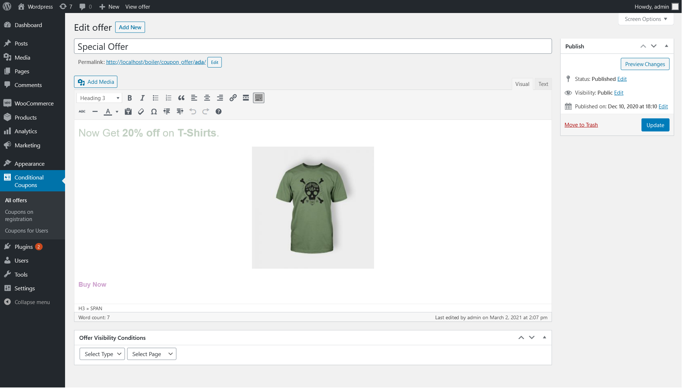The image size is (686, 390).
Task: Toggle bold formatting in the editor
Action: 130,97
